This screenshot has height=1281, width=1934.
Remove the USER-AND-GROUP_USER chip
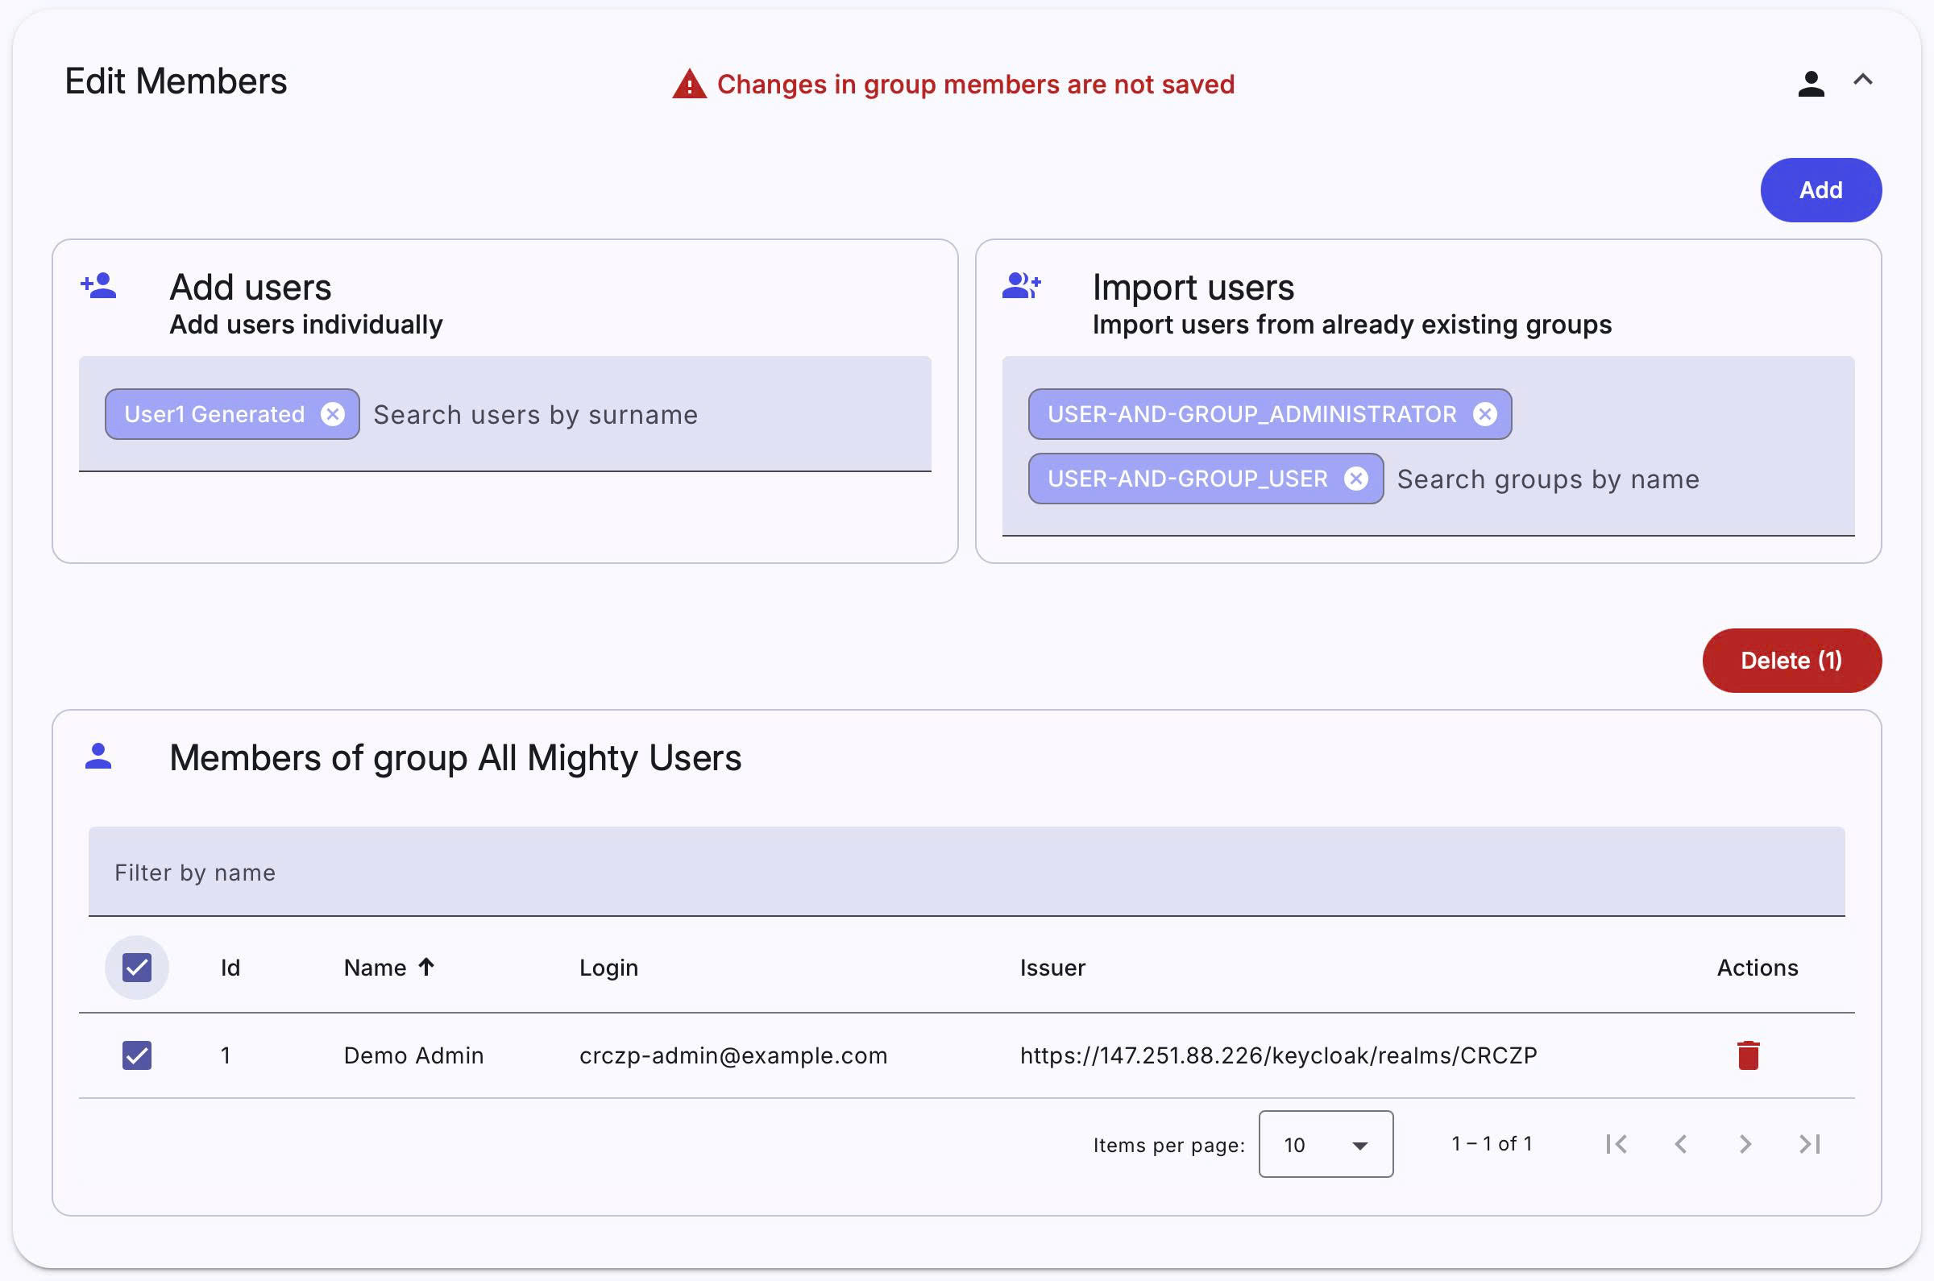pyautogui.click(x=1355, y=479)
